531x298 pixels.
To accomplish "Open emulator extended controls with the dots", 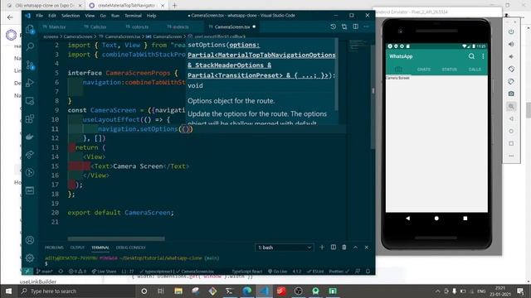I will (511, 156).
